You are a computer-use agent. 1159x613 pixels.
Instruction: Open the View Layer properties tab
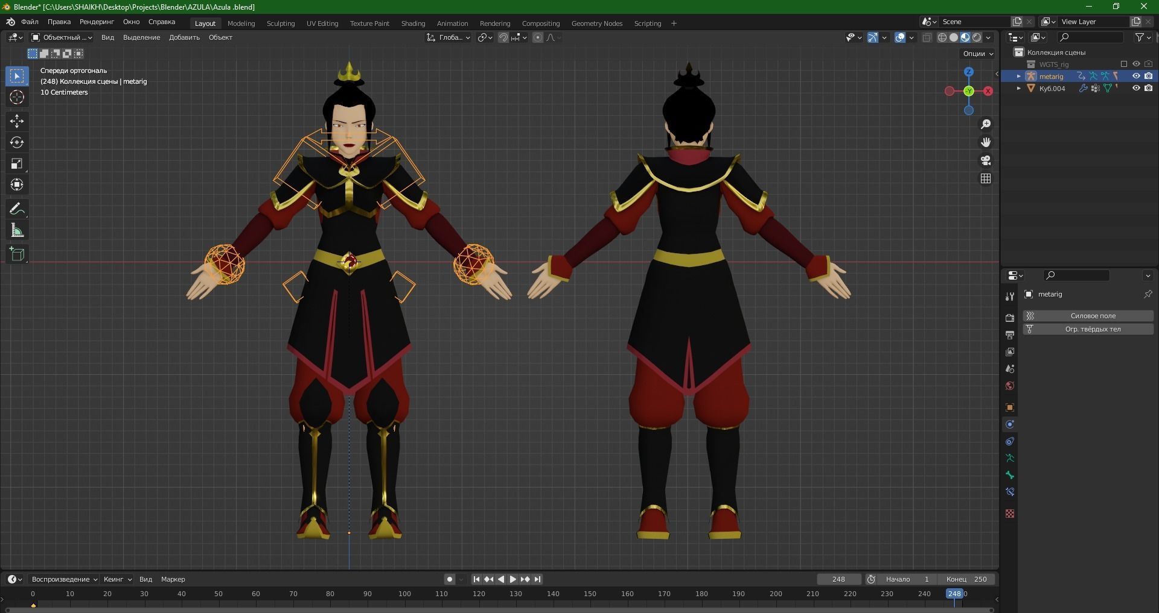tap(1010, 351)
